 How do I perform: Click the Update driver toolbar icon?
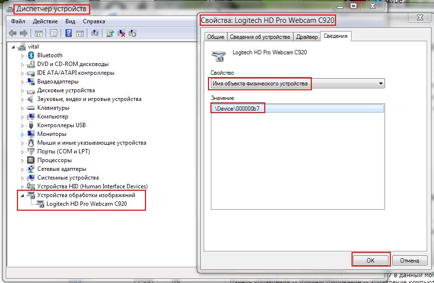coord(110,33)
